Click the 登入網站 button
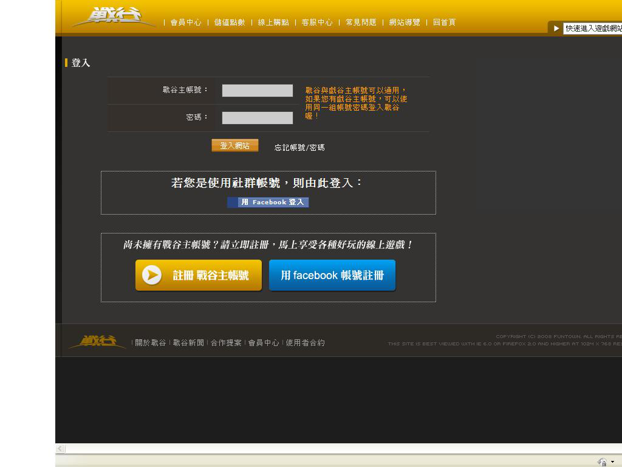Viewport: 622px width, 467px height. pyautogui.click(x=235, y=145)
